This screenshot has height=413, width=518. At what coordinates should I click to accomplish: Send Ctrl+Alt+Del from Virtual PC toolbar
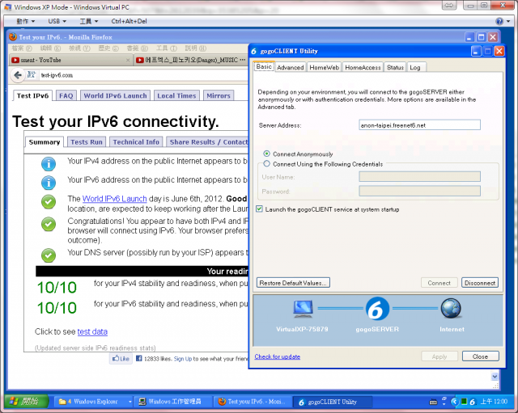click(129, 22)
